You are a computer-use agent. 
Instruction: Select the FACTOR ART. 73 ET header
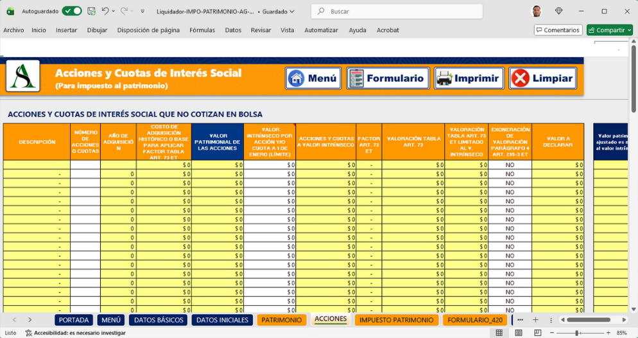coord(369,142)
